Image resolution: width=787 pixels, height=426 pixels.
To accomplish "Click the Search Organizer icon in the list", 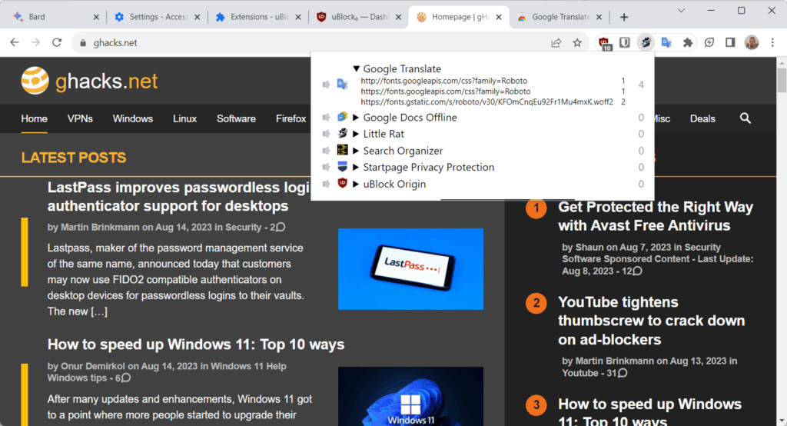I will point(342,150).
